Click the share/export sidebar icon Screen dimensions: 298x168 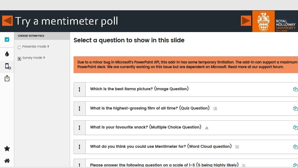coord(7,78)
